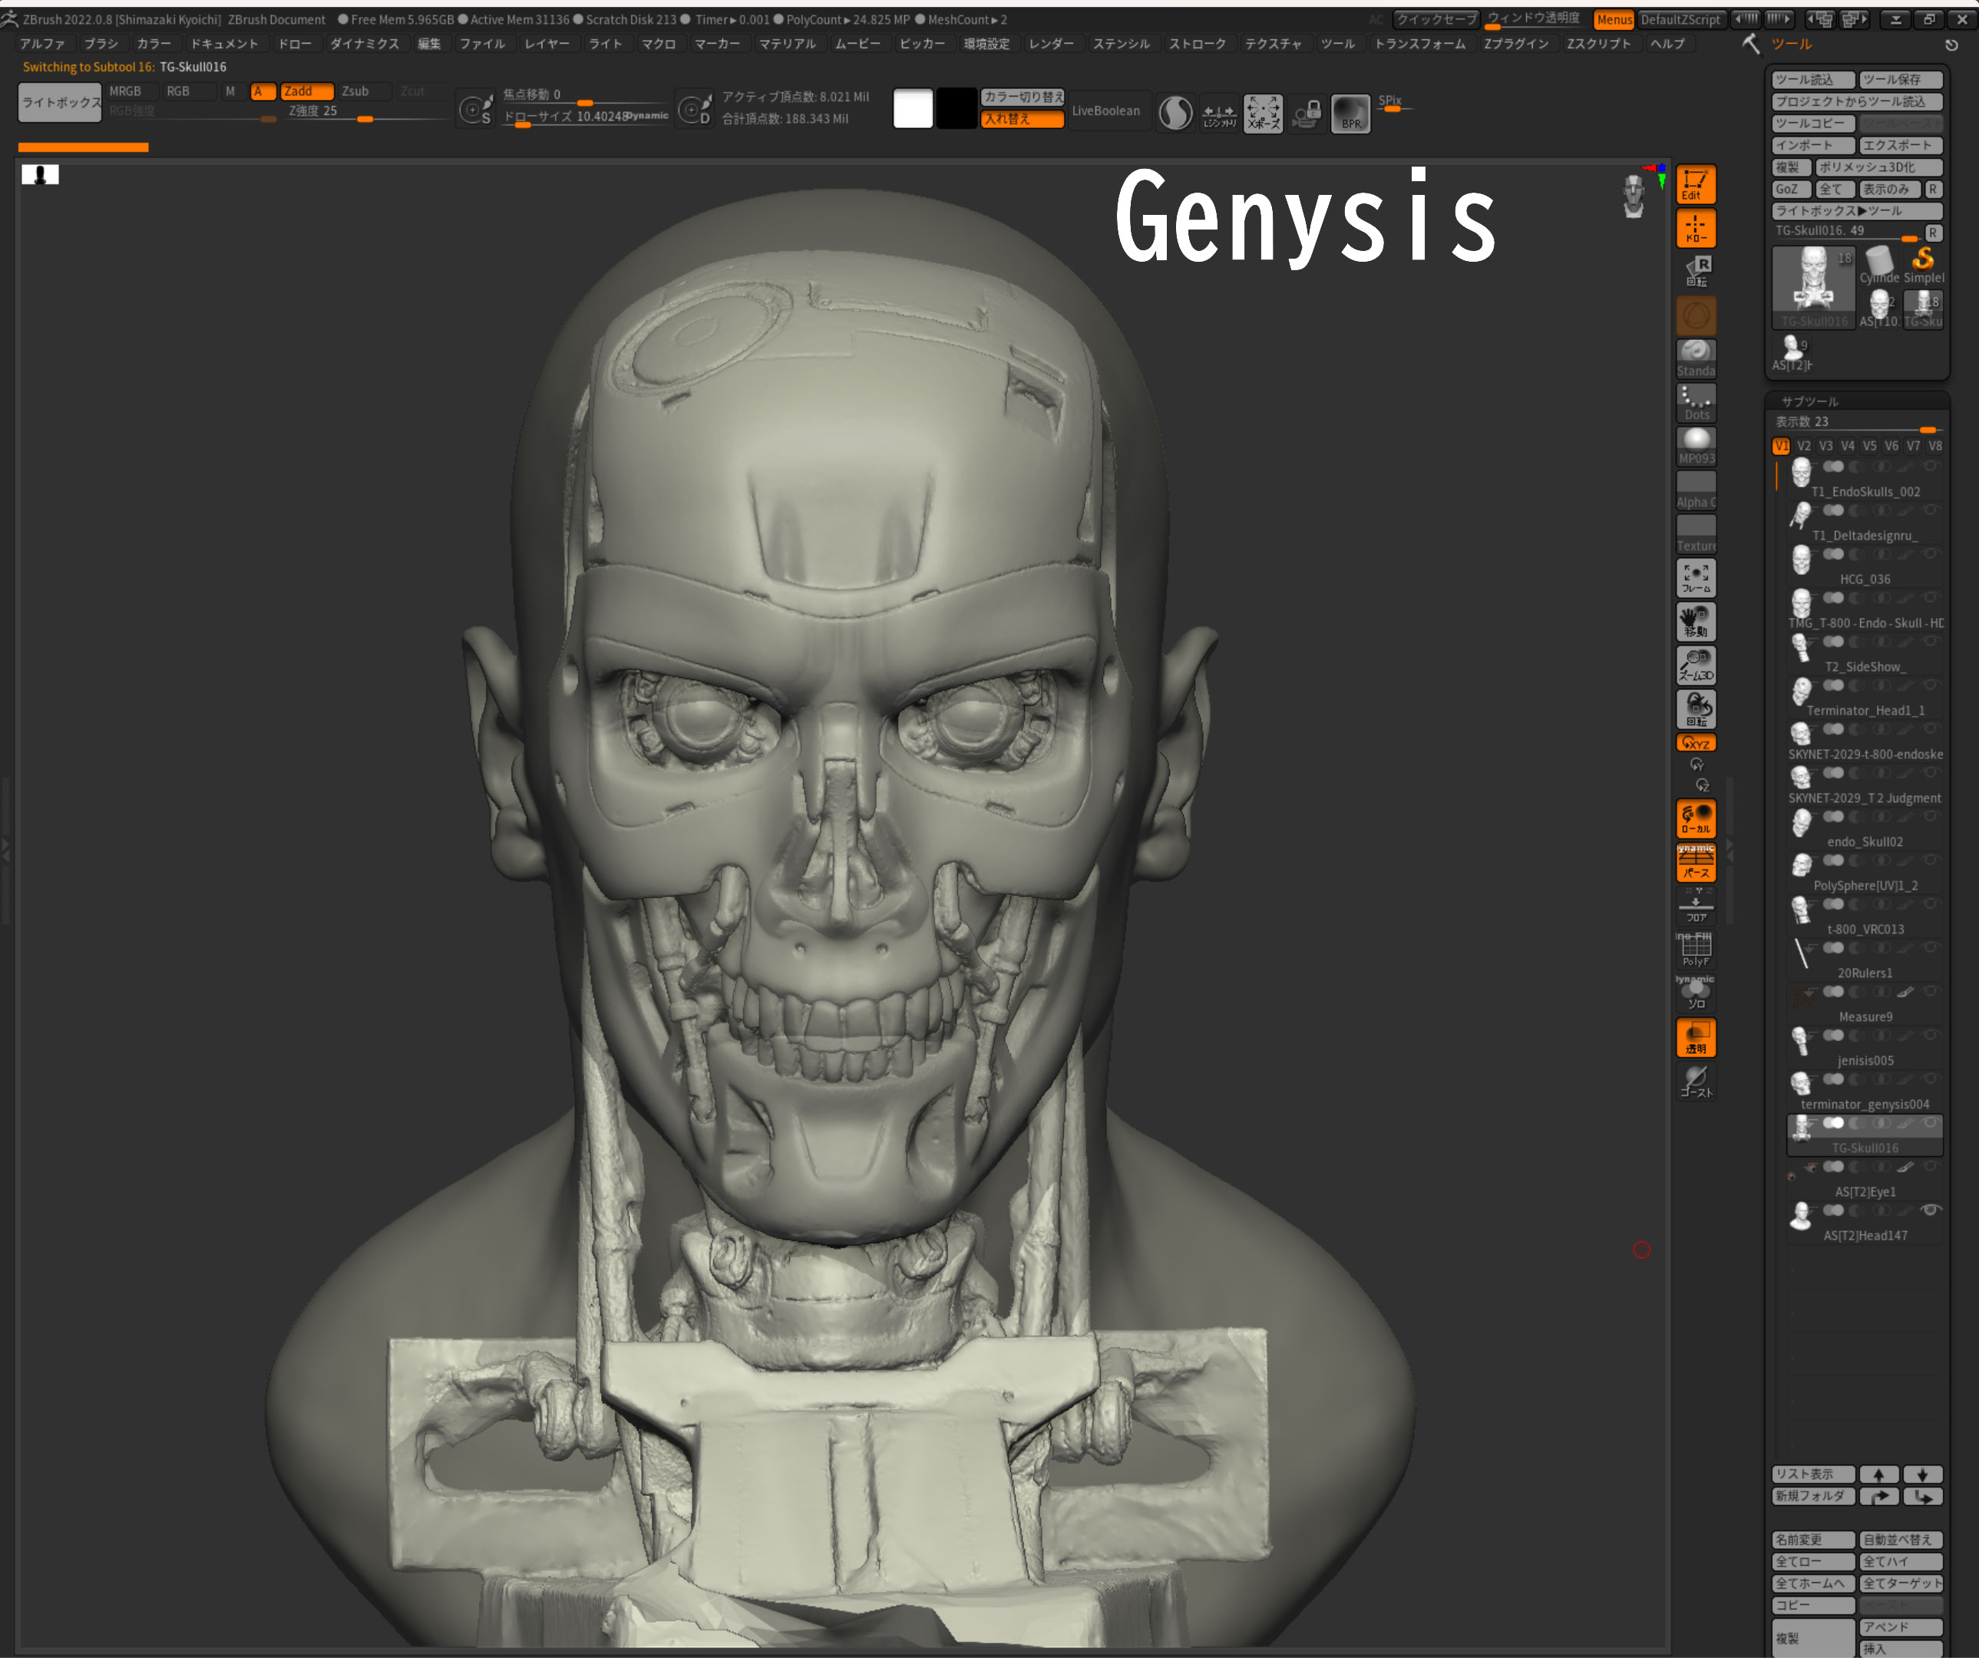
Task: Select subtool T1_EndoSkulls_002
Action: pyautogui.click(x=1864, y=480)
